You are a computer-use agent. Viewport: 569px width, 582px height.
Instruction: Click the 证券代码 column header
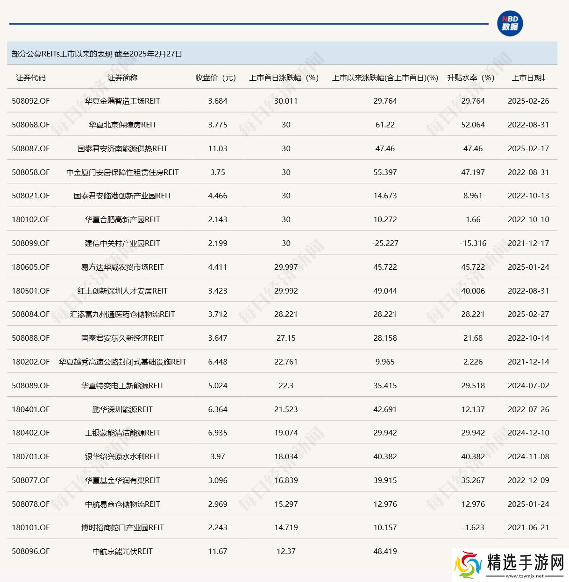click(x=31, y=78)
